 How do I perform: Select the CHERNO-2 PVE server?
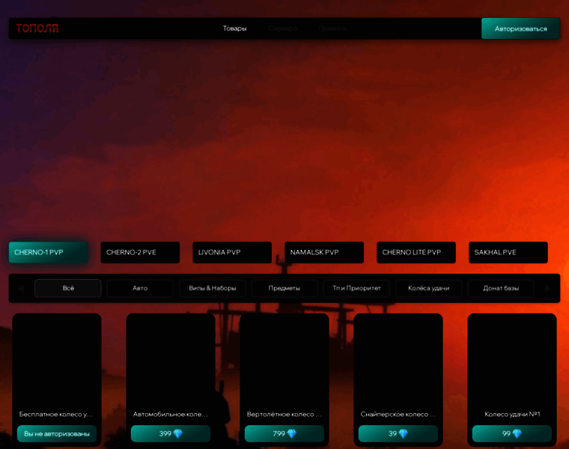pos(140,252)
